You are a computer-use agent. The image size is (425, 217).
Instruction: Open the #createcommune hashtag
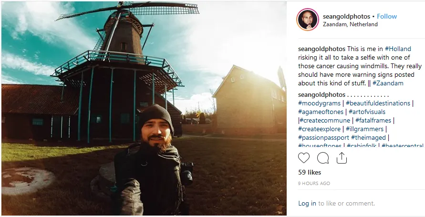pyautogui.click(x=325, y=121)
